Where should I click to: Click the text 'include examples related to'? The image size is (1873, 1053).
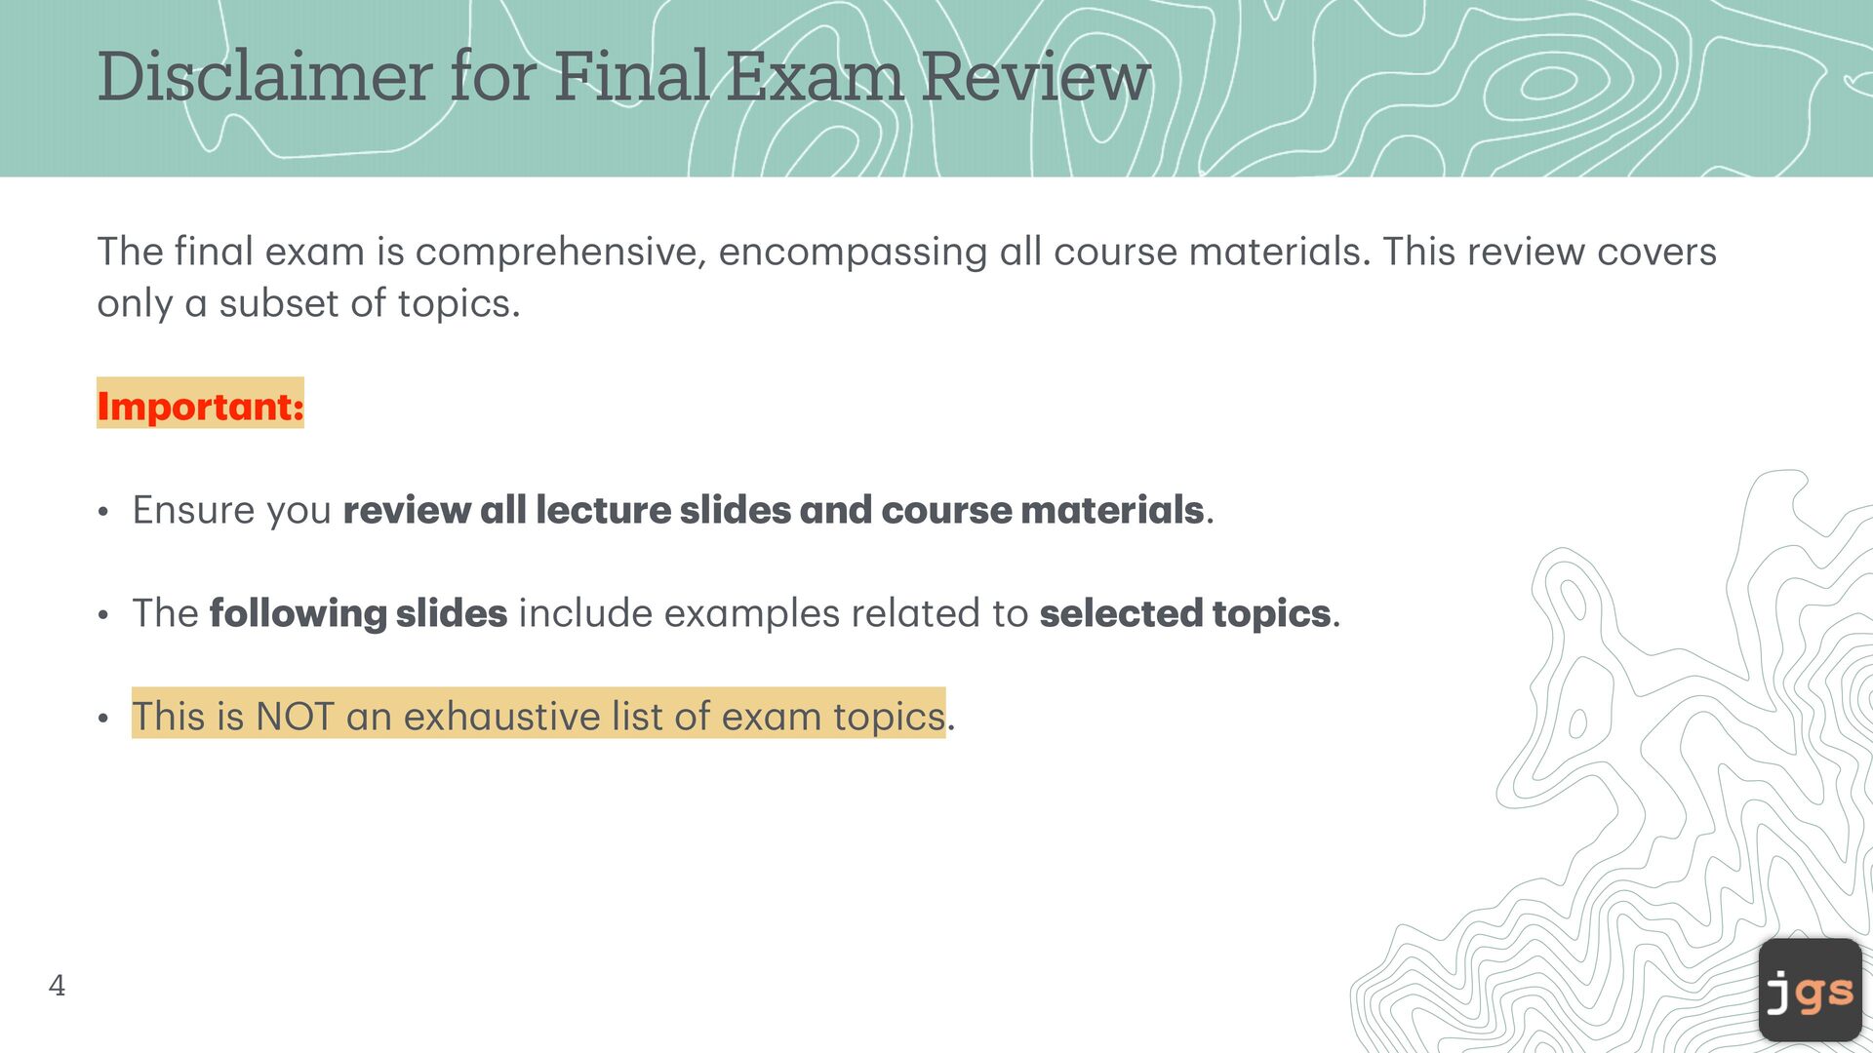click(x=773, y=613)
